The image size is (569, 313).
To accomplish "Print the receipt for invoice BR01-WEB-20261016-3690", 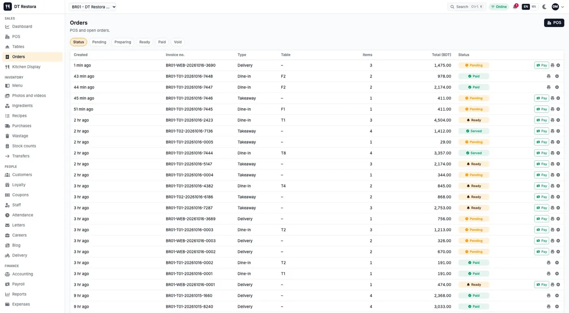I will pos(552,65).
